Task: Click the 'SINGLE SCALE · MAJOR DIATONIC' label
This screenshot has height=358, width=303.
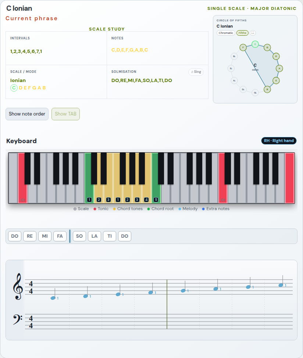Action: pyautogui.click(x=252, y=8)
